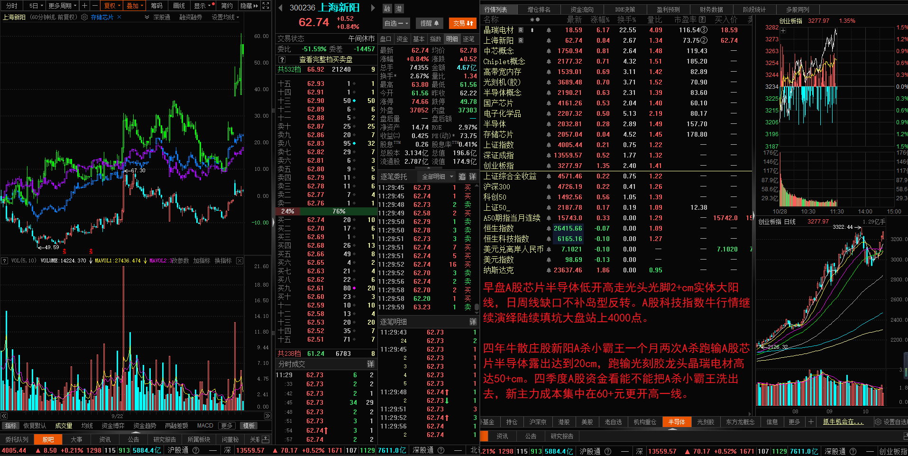
Task: Click the 追 icon in 逐笔委托 header
Action: tap(462, 177)
